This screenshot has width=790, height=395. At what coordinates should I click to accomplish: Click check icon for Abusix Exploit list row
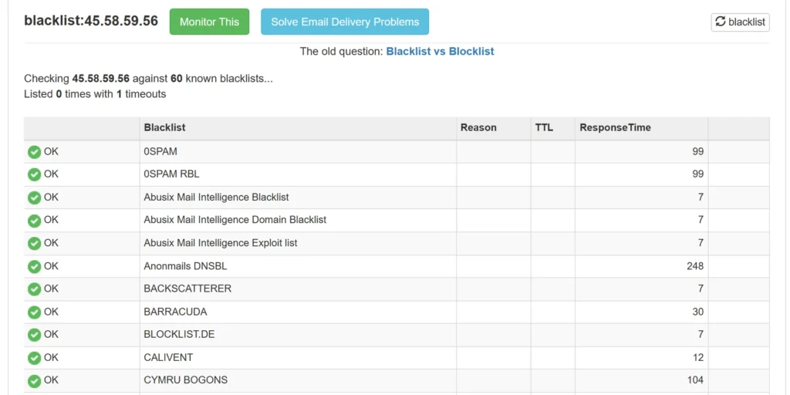34,243
